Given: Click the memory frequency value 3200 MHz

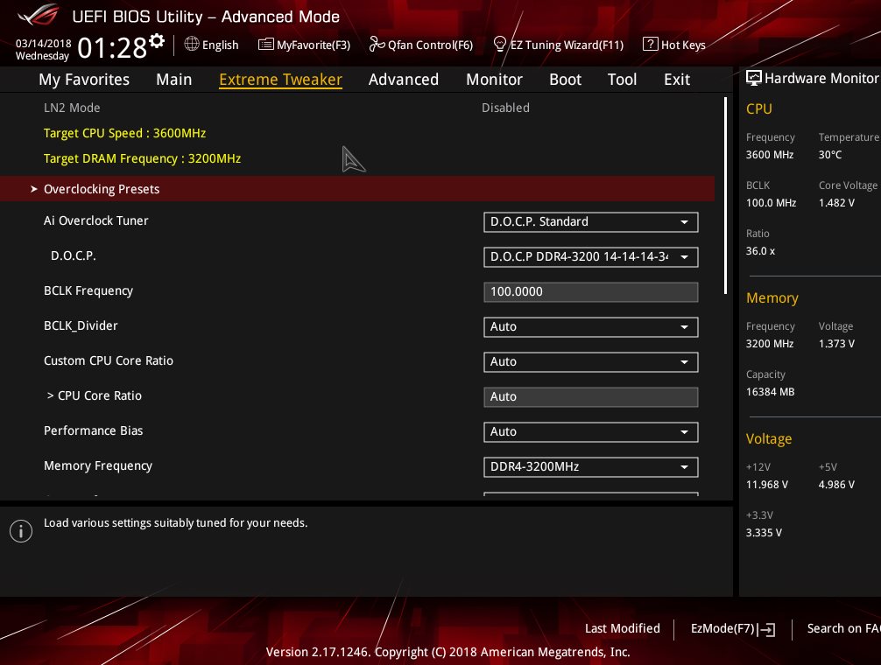Looking at the screenshot, I should tap(770, 344).
